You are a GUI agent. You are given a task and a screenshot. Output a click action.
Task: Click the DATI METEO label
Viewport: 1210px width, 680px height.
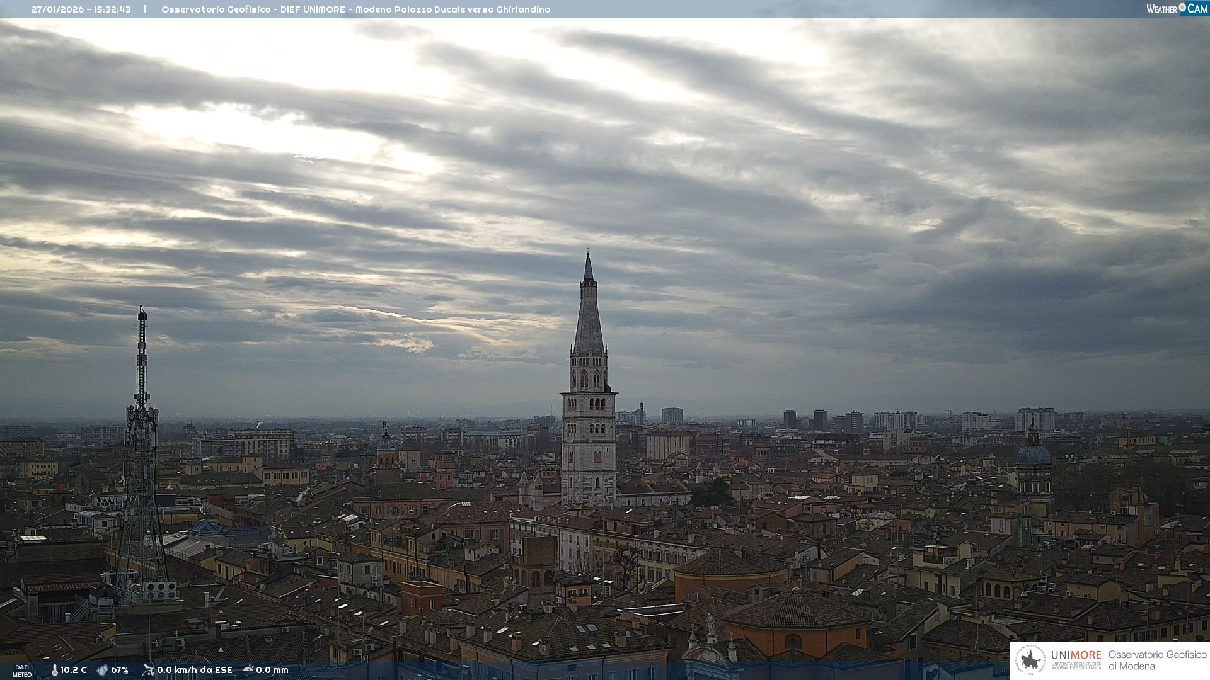click(22, 671)
